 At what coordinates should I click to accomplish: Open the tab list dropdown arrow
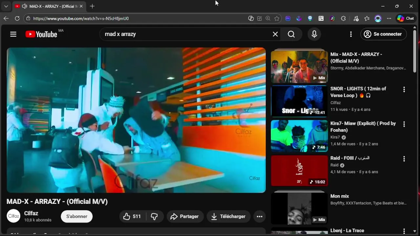[6, 6]
